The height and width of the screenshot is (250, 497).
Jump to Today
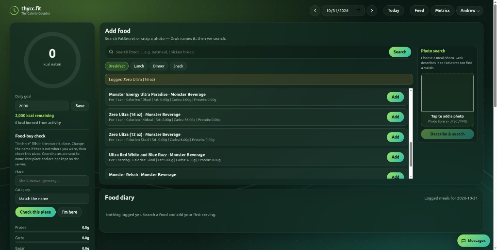(393, 11)
